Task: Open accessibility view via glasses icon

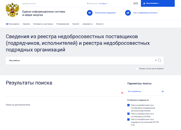Action: click(135, 4)
